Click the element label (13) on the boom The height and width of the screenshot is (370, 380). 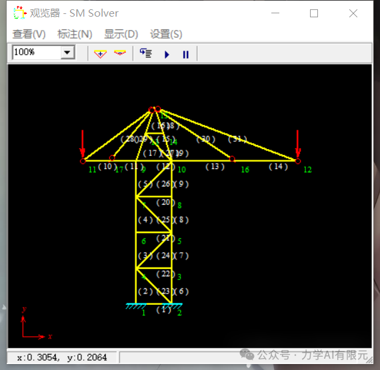215,166
